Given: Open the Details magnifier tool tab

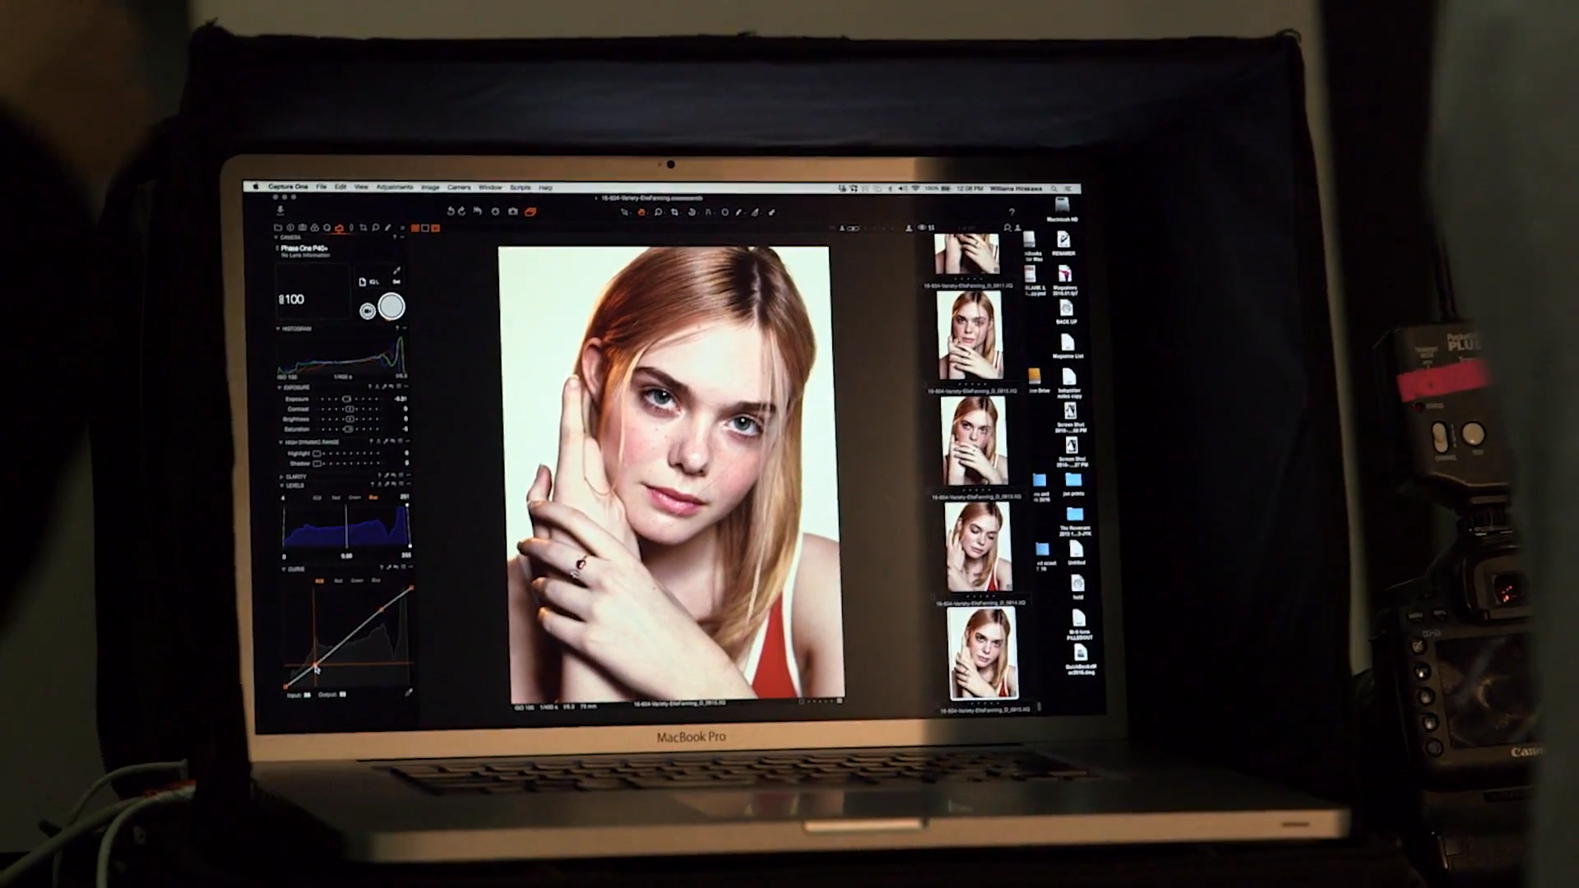Looking at the screenshot, I should [375, 228].
